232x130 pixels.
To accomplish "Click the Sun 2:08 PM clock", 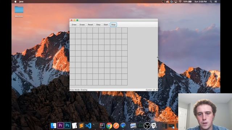I will tap(200, 1).
